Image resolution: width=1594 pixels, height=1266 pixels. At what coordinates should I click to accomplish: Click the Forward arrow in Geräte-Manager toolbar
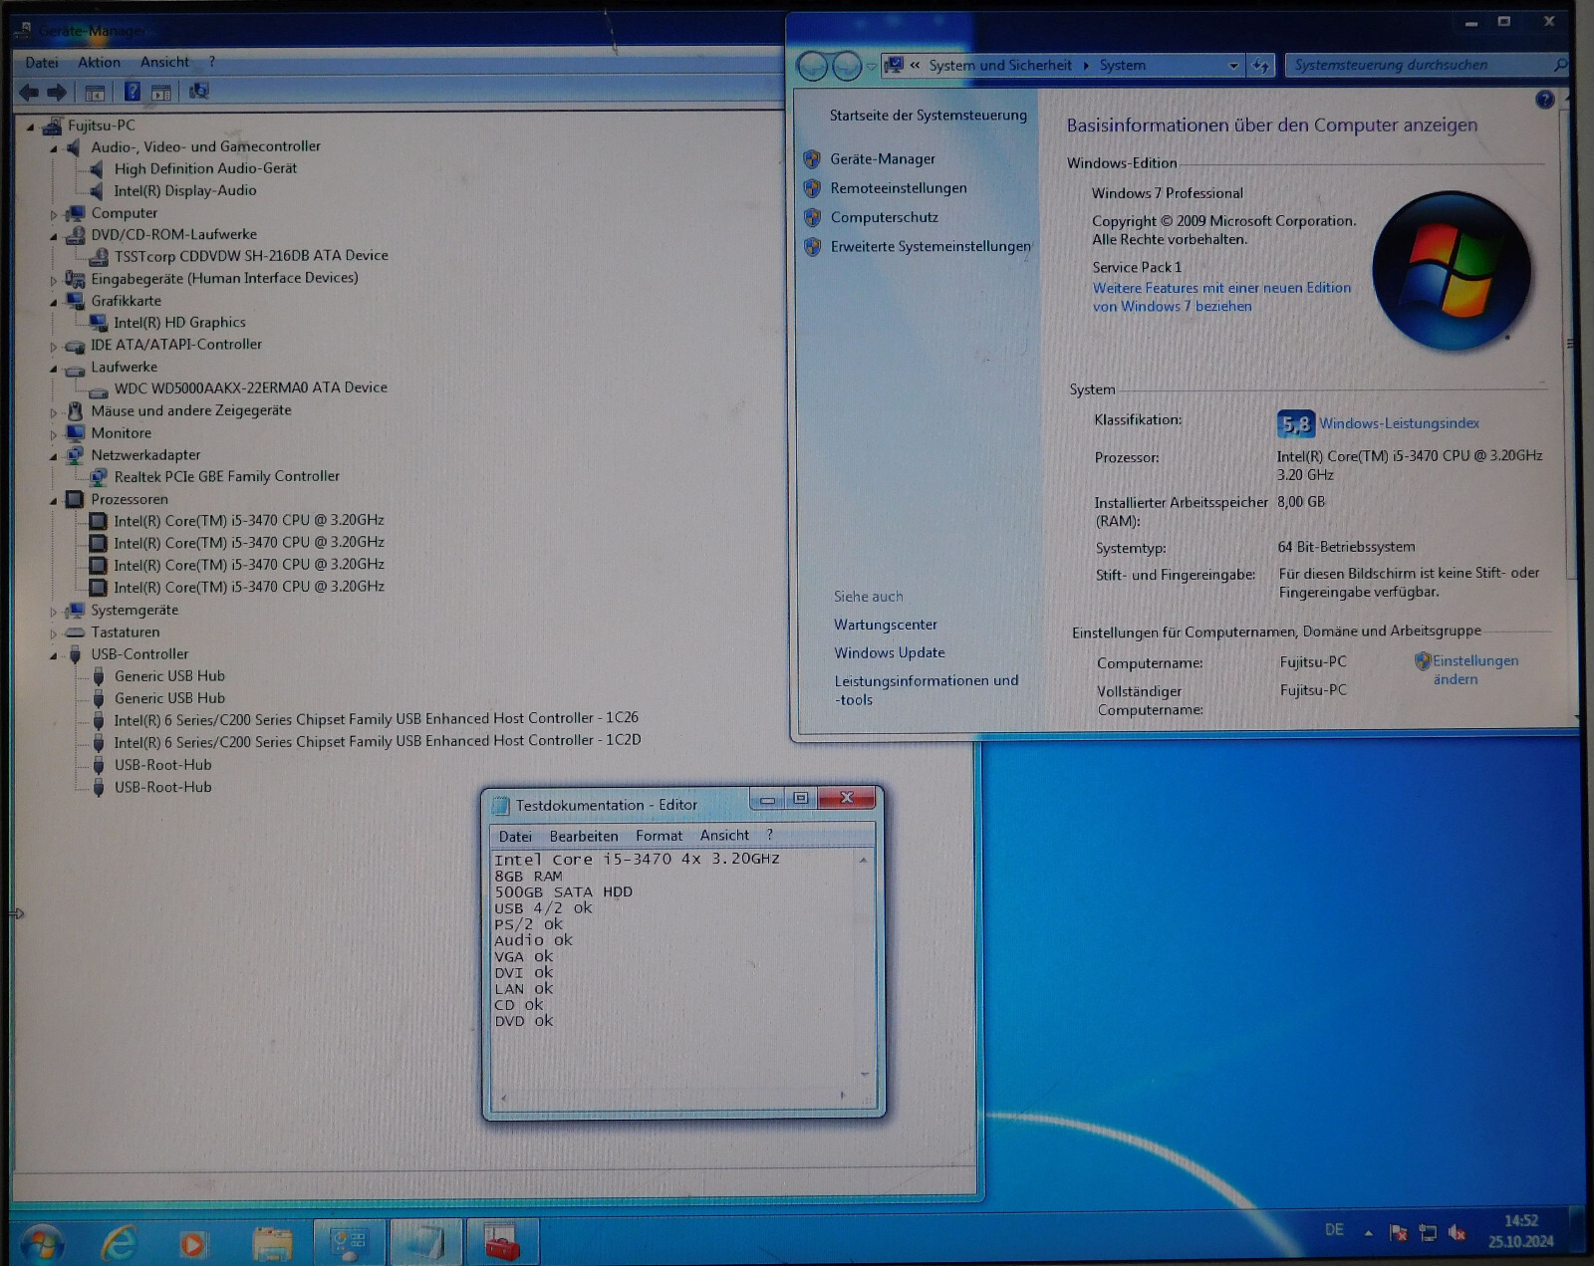[x=57, y=93]
